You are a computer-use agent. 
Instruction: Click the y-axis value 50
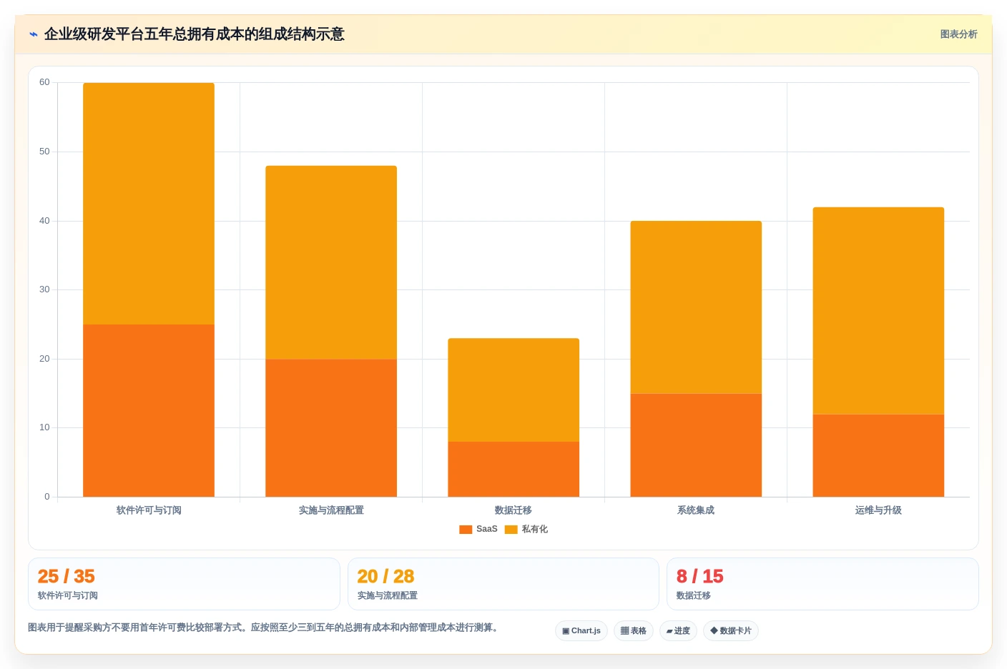tap(44, 152)
